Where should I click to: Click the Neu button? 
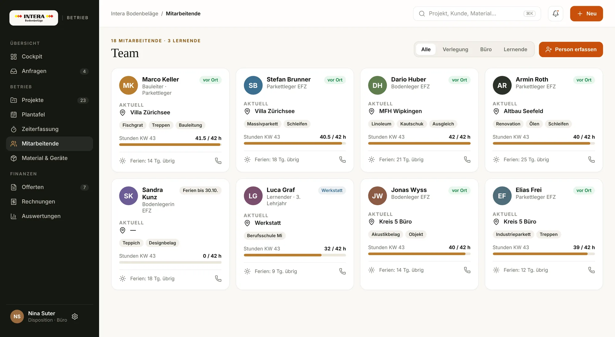[x=586, y=14]
